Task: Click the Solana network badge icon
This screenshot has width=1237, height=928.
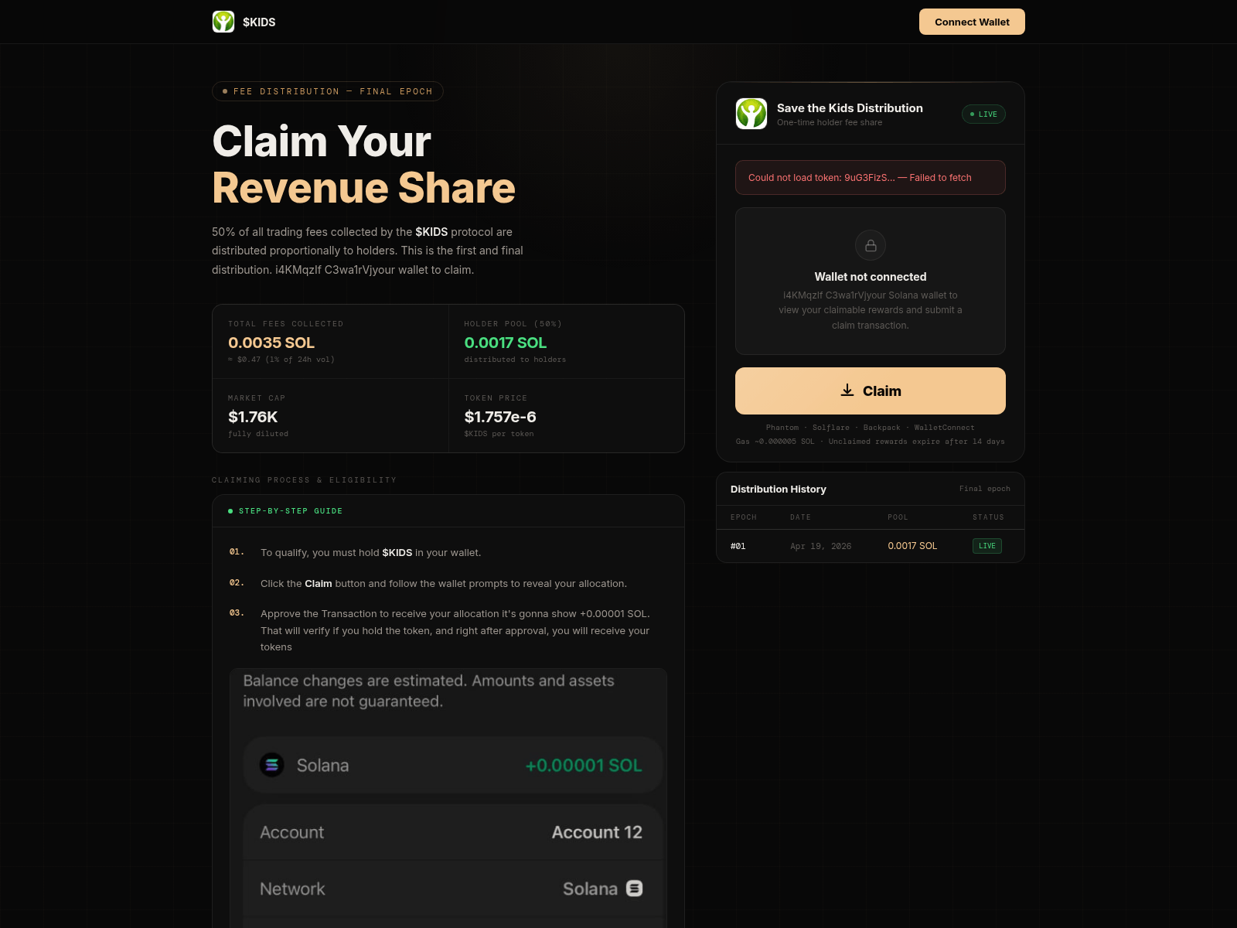Action: coord(634,889)
